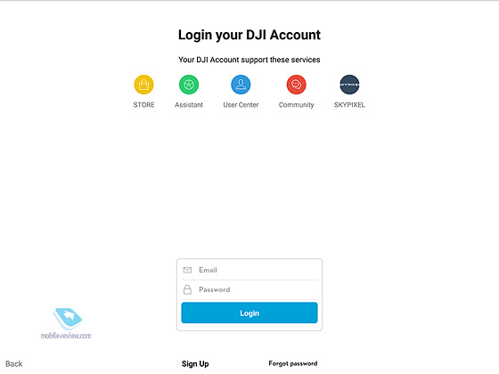Click the envelope icon beside Email

coord(187,270)
